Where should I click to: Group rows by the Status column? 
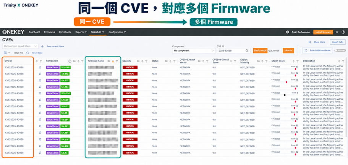(x=166, y=61)
